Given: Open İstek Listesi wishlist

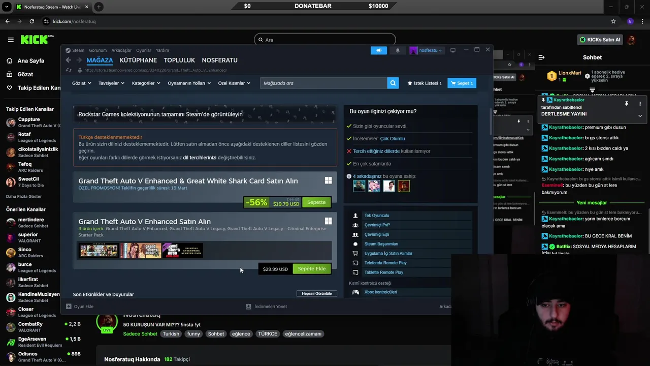Looking at the screenshot, I should [x=425, y=83].
